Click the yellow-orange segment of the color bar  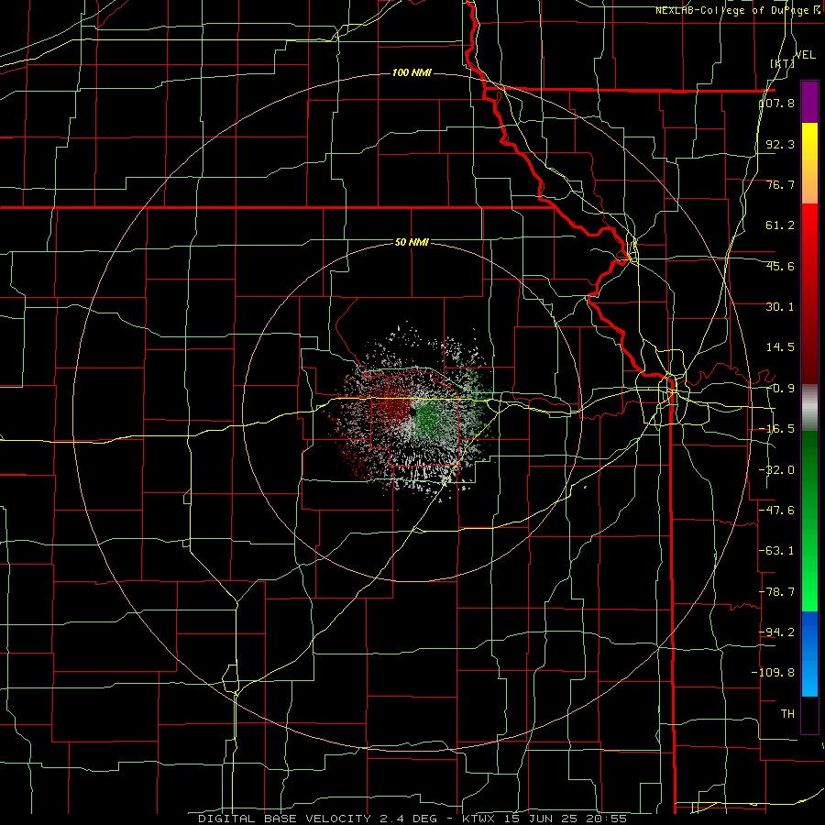tap(809, 163)
